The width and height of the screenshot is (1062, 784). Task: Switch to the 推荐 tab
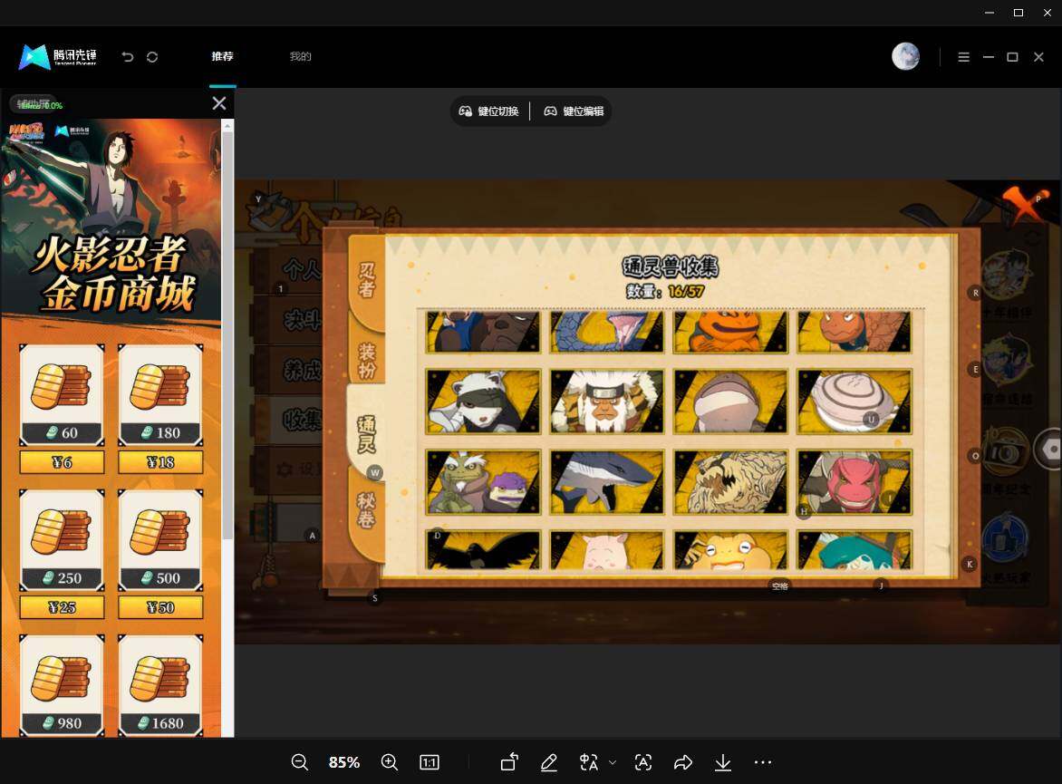tap(222, 56)
